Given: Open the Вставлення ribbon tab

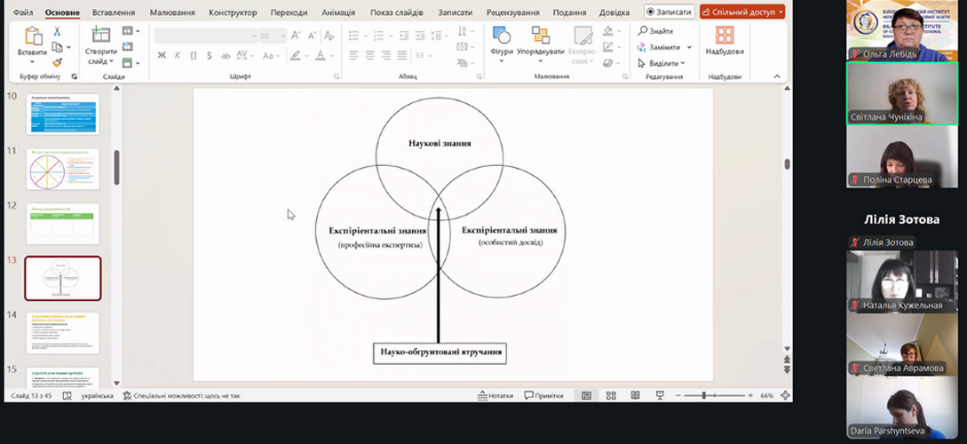Looking at the screenshot, I should [113, 12].
